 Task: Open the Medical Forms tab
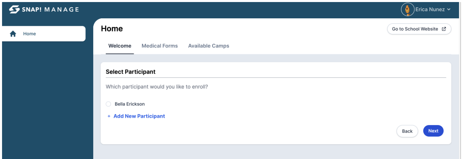pos(160,46)
